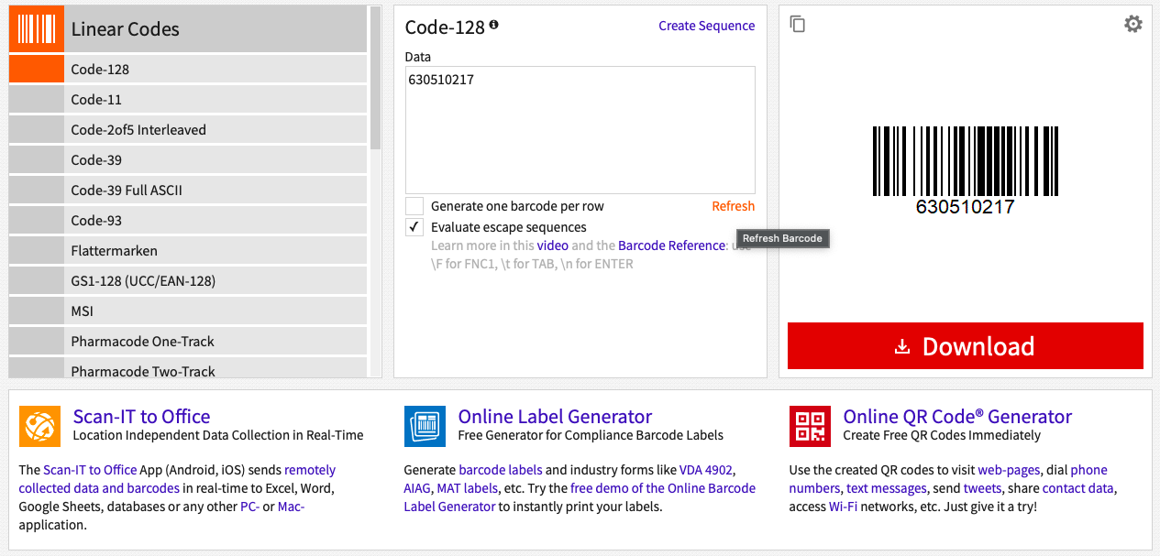The width and height of the screenshot is (1160, 556).
Task: Open Create Sequence link
Action: click(707, 26)
